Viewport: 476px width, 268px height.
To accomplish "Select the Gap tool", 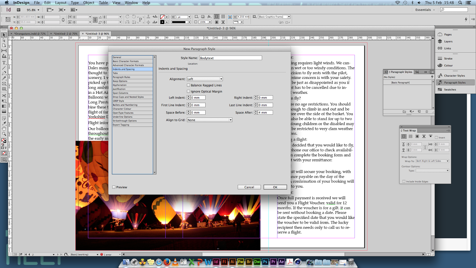I will (x=4, y=51).
